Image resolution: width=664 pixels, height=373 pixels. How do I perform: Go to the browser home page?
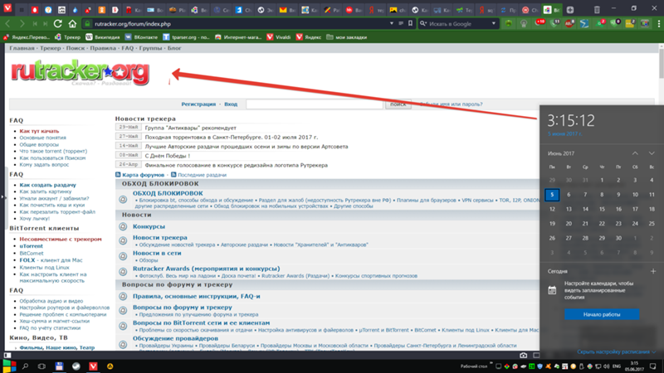72,24
